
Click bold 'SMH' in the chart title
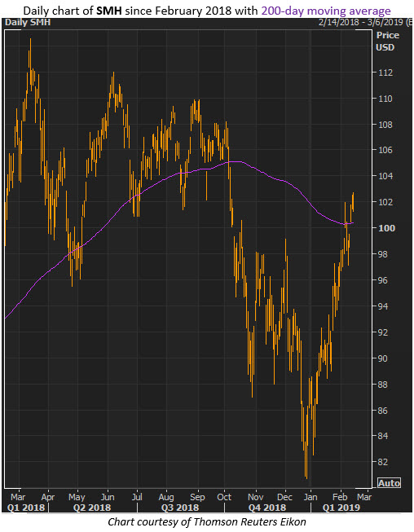pos(109,11)
